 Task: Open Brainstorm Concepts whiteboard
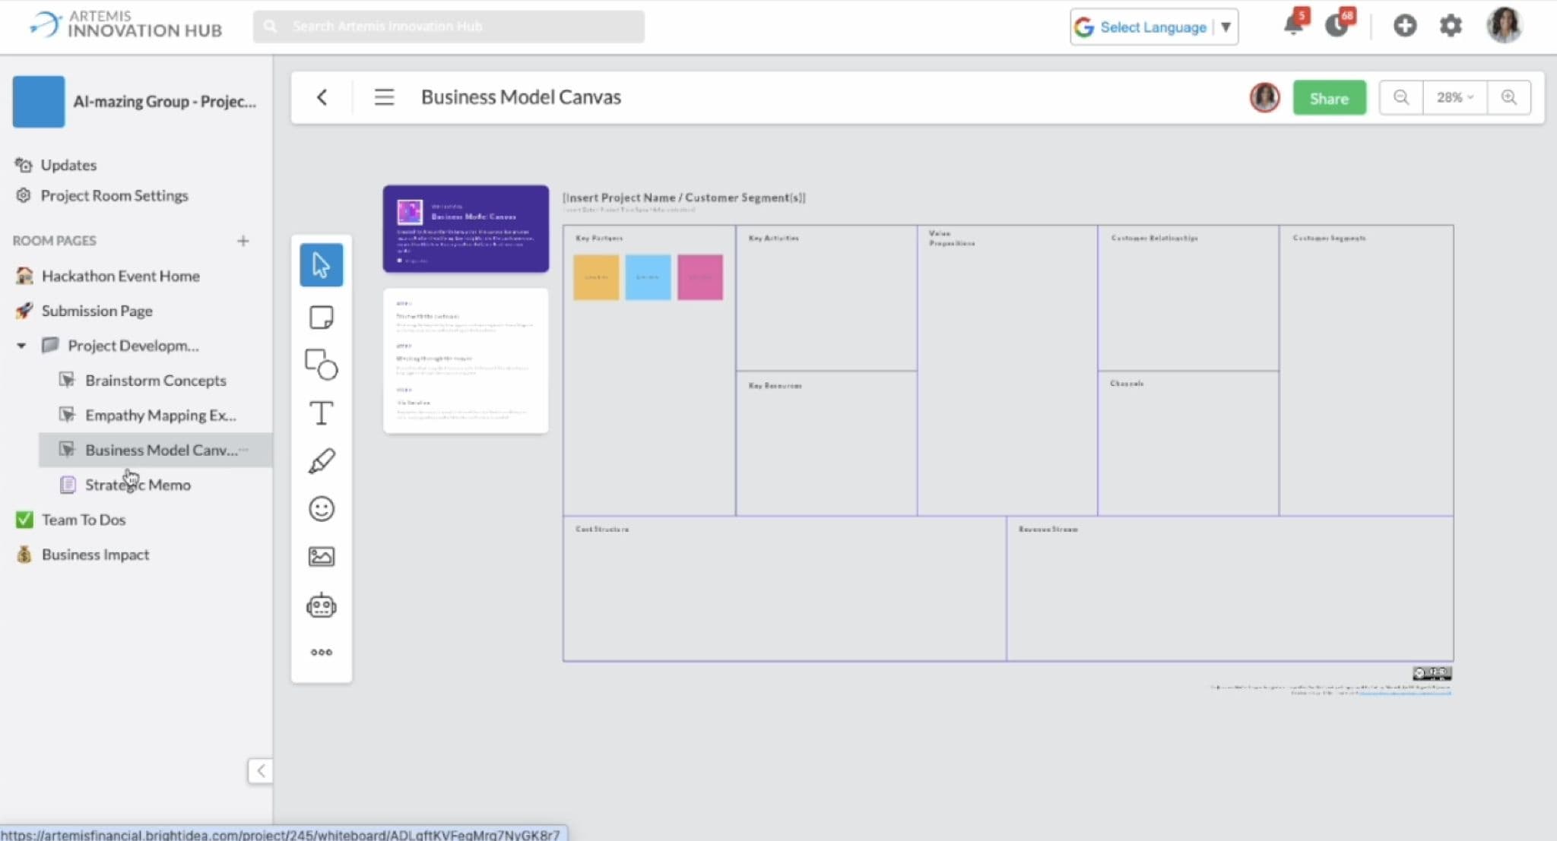155,381
